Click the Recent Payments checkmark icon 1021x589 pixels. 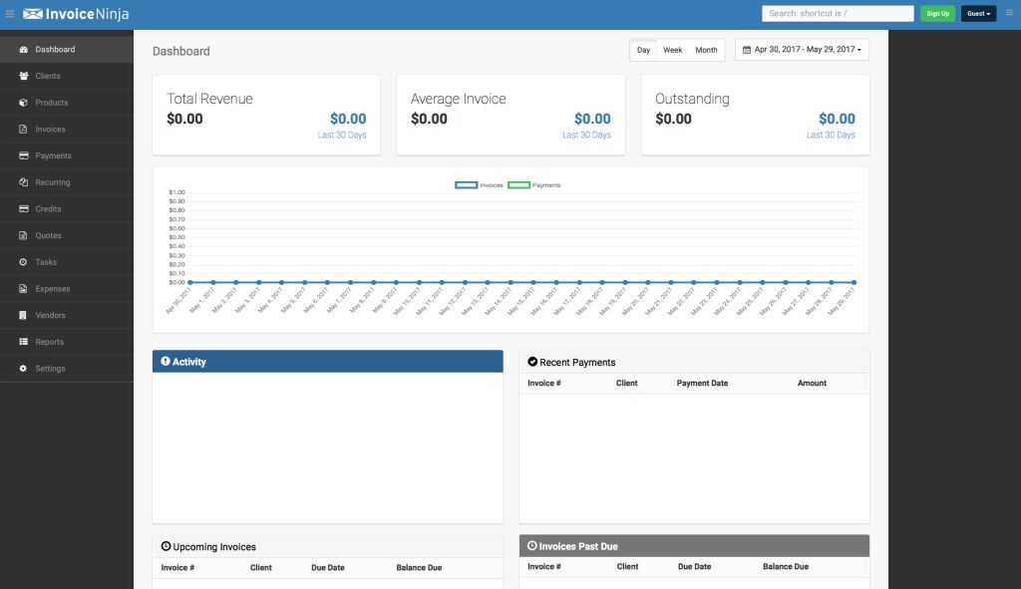(532, 362)
